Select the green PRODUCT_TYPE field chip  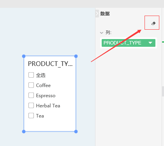(129, 43)
